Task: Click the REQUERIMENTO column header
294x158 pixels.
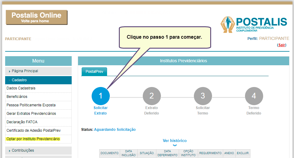Action: (211, 153)
